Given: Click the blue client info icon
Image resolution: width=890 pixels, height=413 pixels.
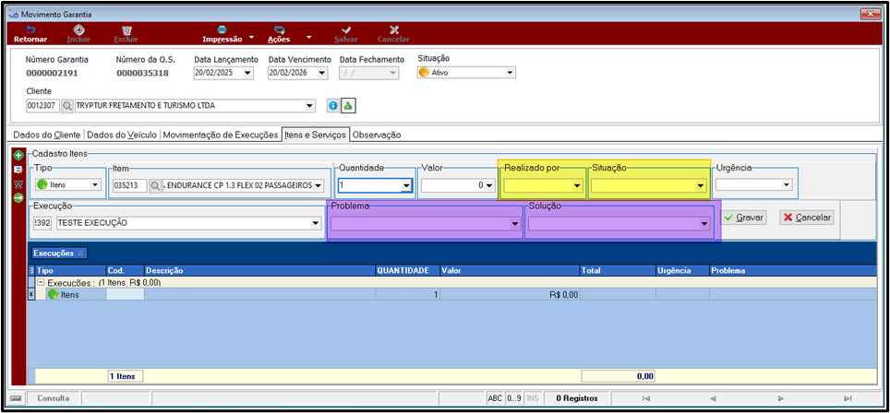Looking at the screenshot, I should pos(333,105).
